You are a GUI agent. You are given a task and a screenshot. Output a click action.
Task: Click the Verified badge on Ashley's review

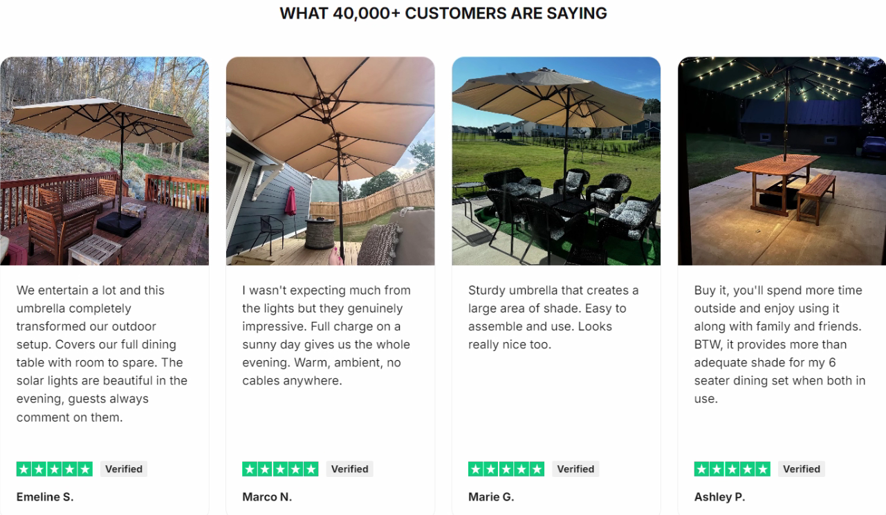coord(802,469)
